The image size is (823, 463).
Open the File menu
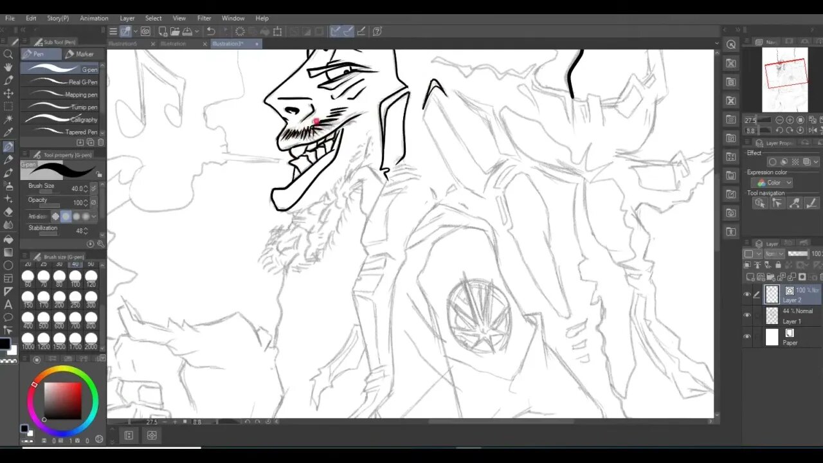pyautogui.click(x=10, y=18)
